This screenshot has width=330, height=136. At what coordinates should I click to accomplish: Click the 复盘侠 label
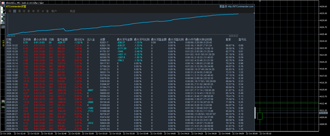point(223,7)
